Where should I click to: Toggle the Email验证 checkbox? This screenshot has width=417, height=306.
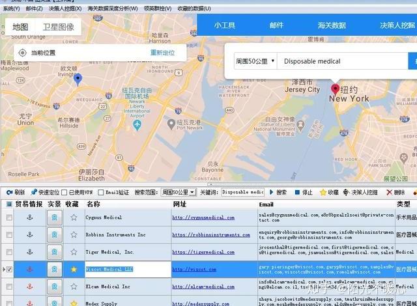101,192
